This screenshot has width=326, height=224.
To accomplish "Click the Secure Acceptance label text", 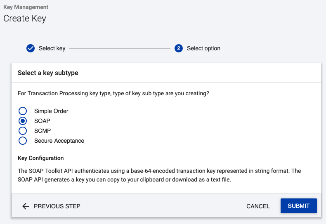I will 59,141.
